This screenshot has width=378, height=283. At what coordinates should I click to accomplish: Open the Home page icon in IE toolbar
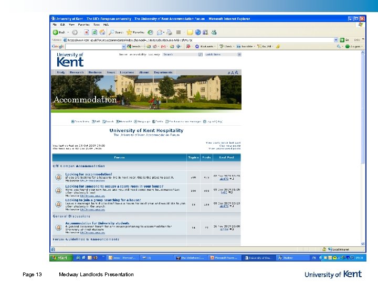tap(102, 32)
